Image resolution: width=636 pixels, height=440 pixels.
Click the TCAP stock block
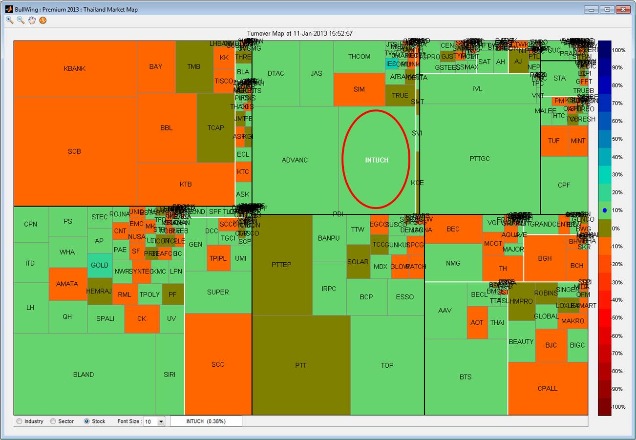pos(215,128)
